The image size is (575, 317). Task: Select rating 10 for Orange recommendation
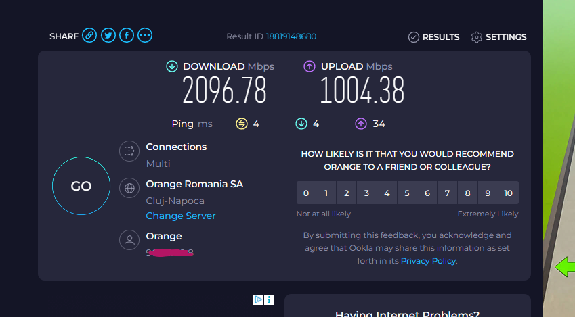point(509,193)
